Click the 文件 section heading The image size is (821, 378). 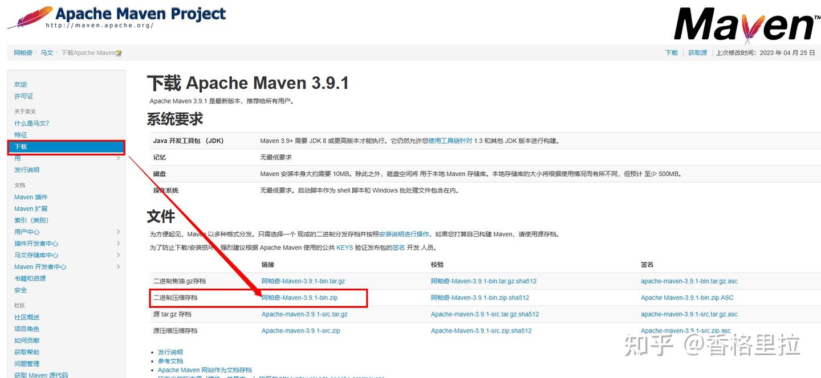(x=161, y=216)
